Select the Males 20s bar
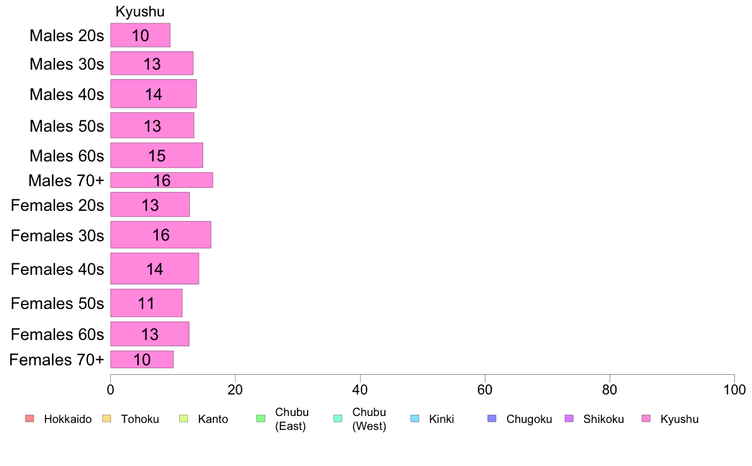The image size is (752, 466). [x=140, y=35]
